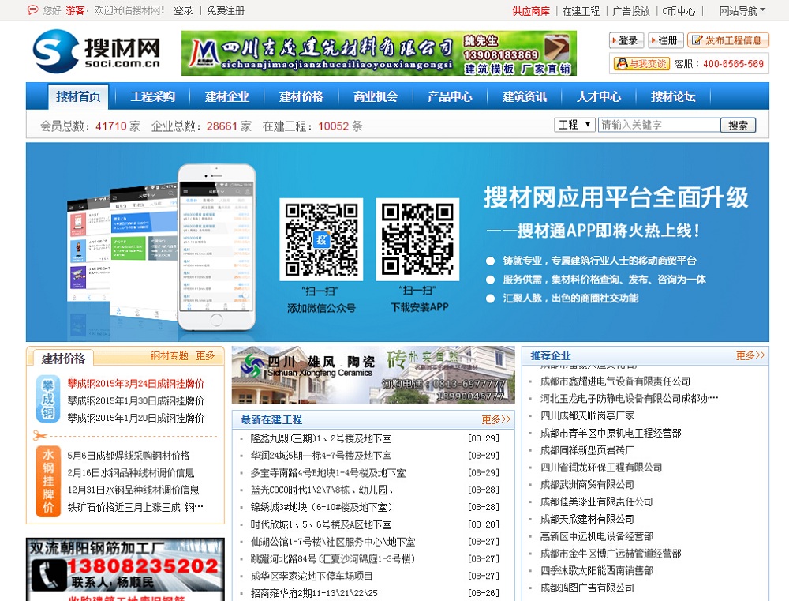This screenshot has height=601, width=789.
Task: Open the 人才中心 menu item
Action: click(x=599, y=96)
